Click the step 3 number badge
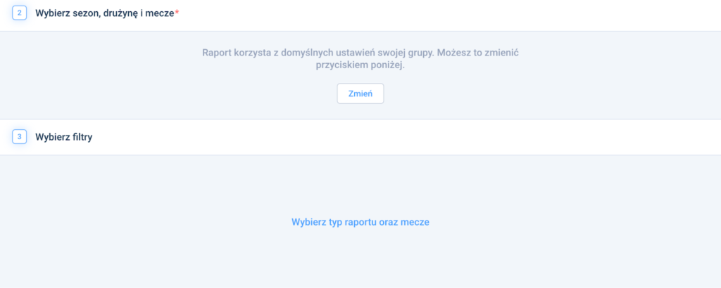Image resolution: width=721 pixels, height=288 pixels. (19, 137)
